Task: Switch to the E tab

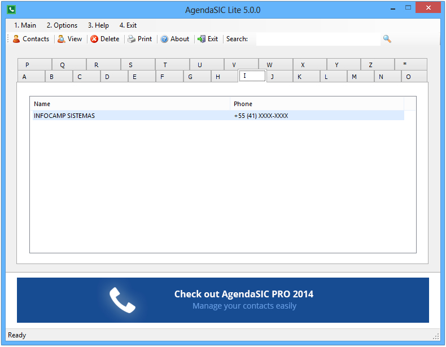Action: [142, 76]
